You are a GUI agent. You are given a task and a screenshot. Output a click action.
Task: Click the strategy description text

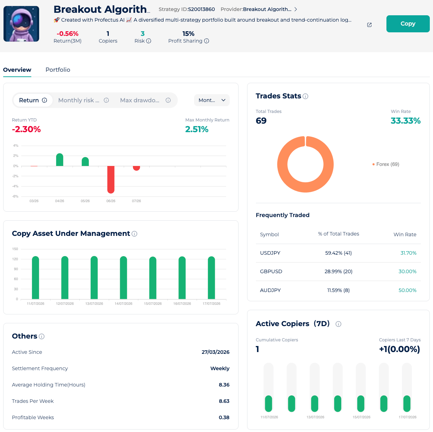click(203, 20)
